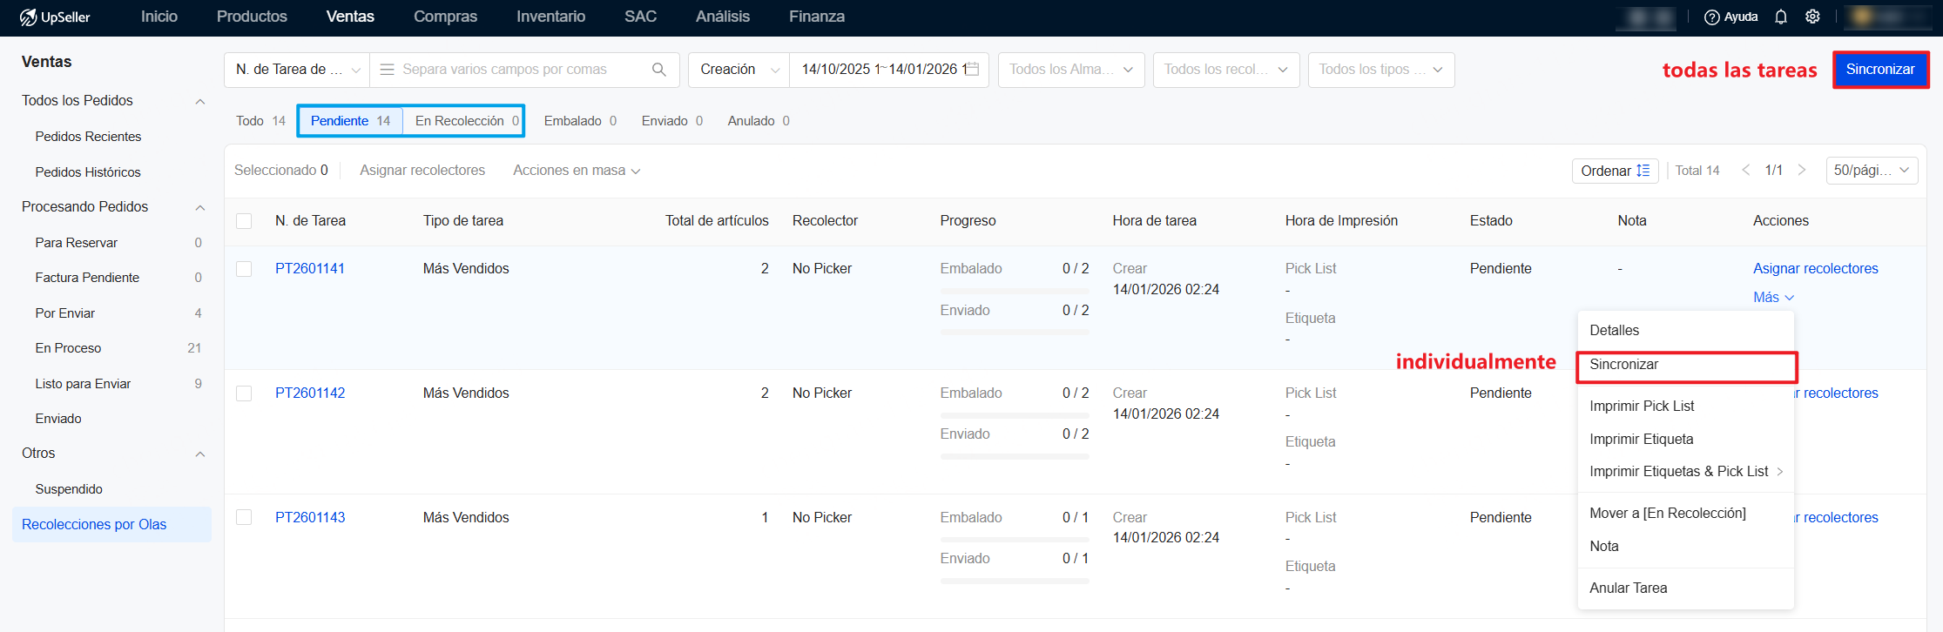Screen dimensions: 1943x632
Task: Go to next page arrow
Action: coord(1802,171)
